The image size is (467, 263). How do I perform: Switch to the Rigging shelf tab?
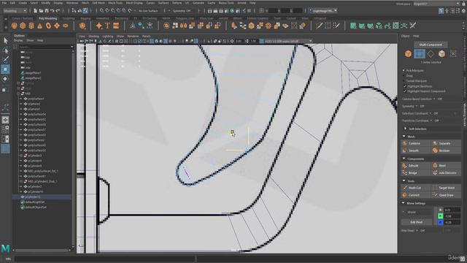85,18
